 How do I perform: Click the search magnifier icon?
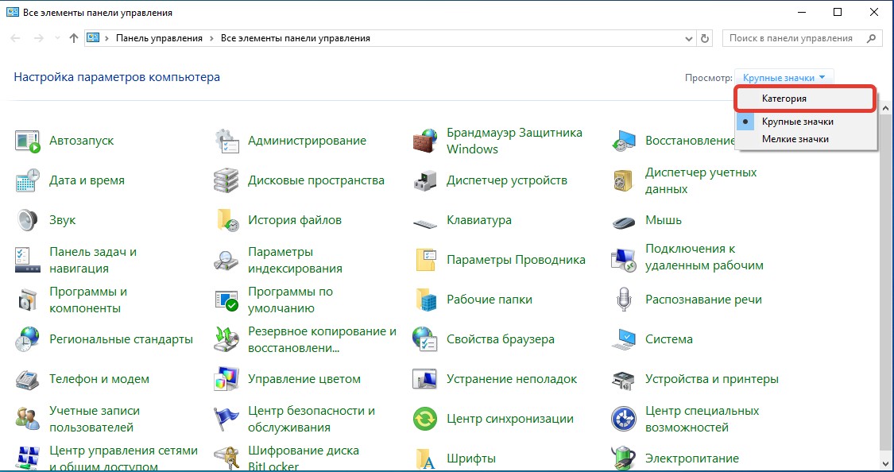coord(871,38)
